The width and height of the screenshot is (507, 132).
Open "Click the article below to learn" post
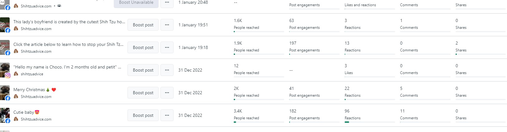pyautogui.click(x=68, y=44)
